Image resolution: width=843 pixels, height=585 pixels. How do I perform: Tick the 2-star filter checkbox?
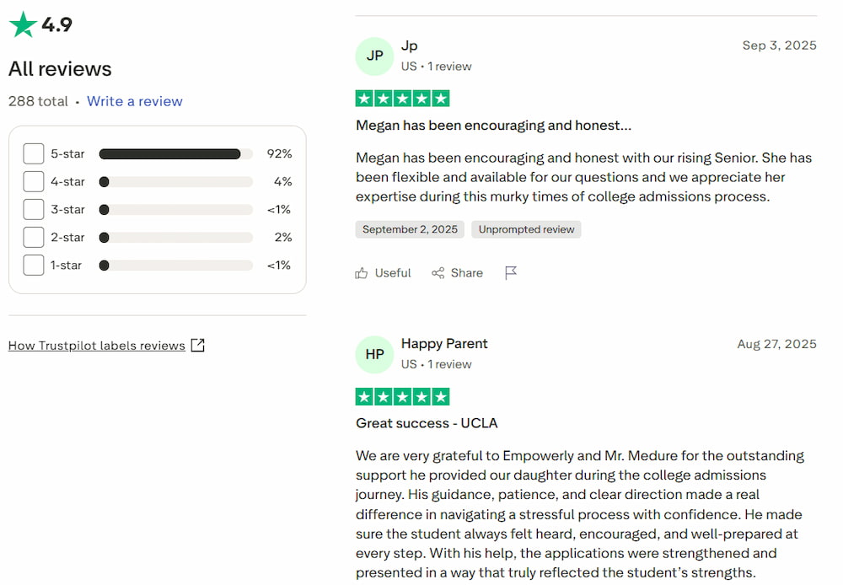pyautogui.click(x=34, y=238)
